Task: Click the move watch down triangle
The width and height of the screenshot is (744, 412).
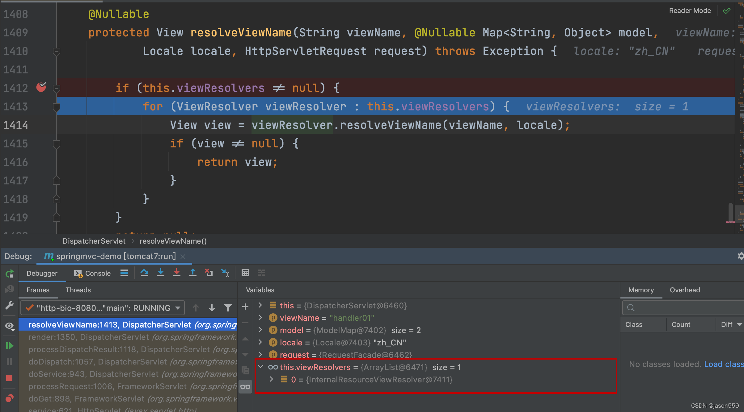Action: (245, 355)
